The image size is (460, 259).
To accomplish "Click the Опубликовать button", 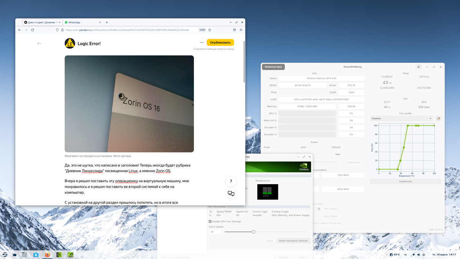I will [220, 43].
